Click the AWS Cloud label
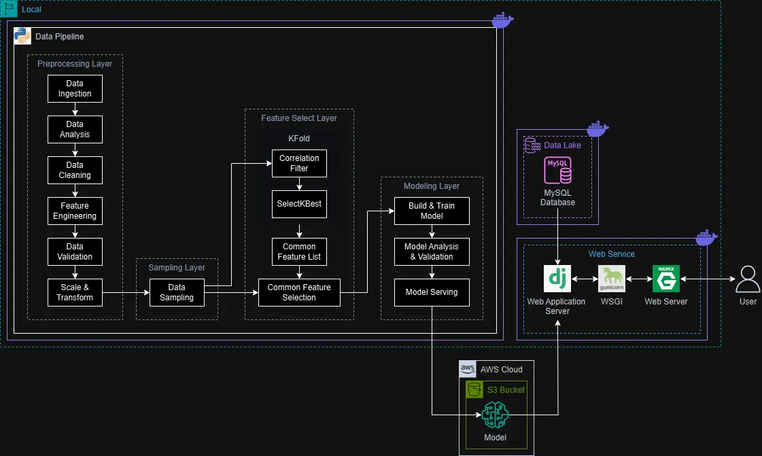 [502, 370]
